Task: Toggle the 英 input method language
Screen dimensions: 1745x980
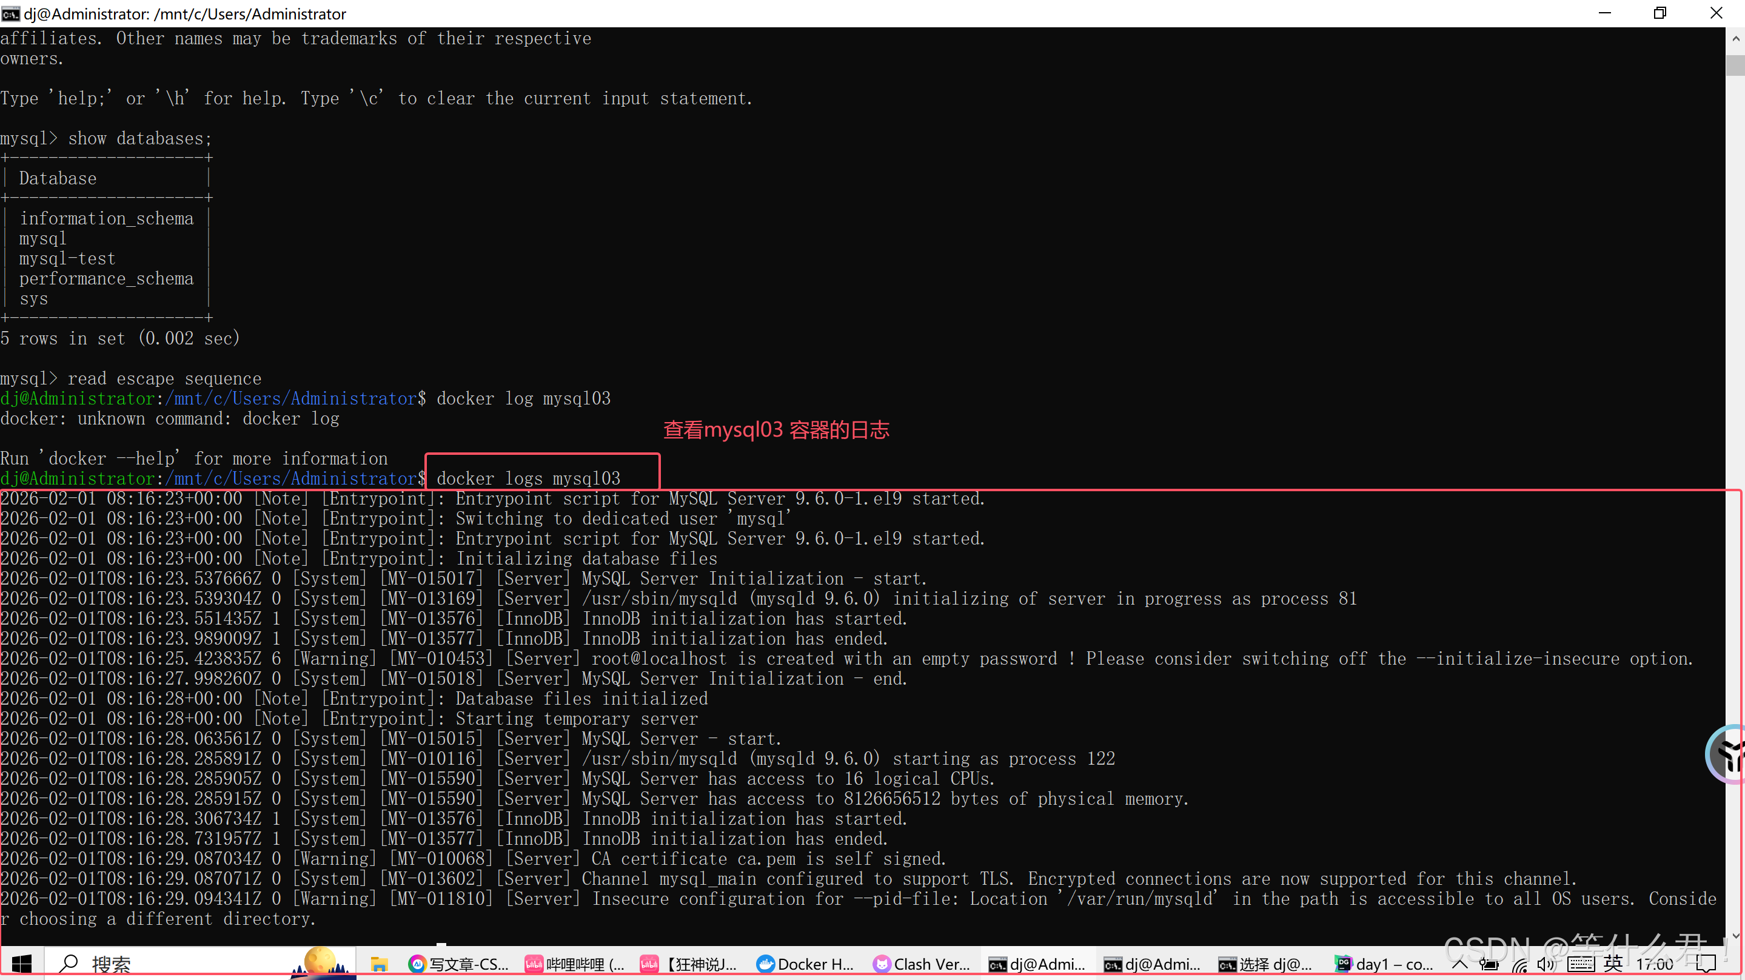Action: 1612,964
